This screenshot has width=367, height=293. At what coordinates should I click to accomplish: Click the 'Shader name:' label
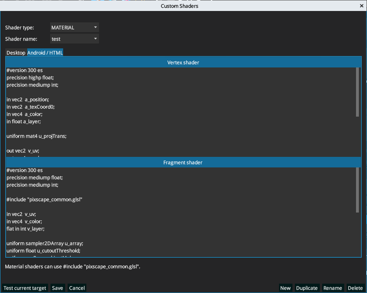(x=21, y=39)
